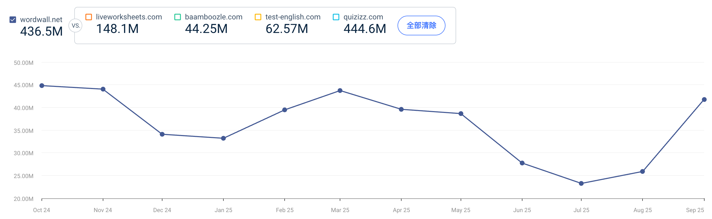Click the 50.00M y-axis label

pos(23,63)
